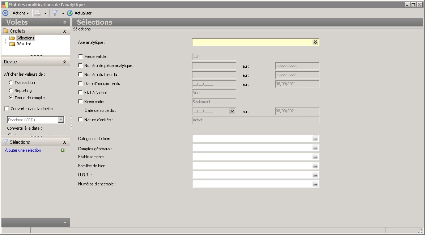Enable the Pièce valide checkbox
Image resolution: width=425 pixels, height=235 pixels.
tap(81, 56)
